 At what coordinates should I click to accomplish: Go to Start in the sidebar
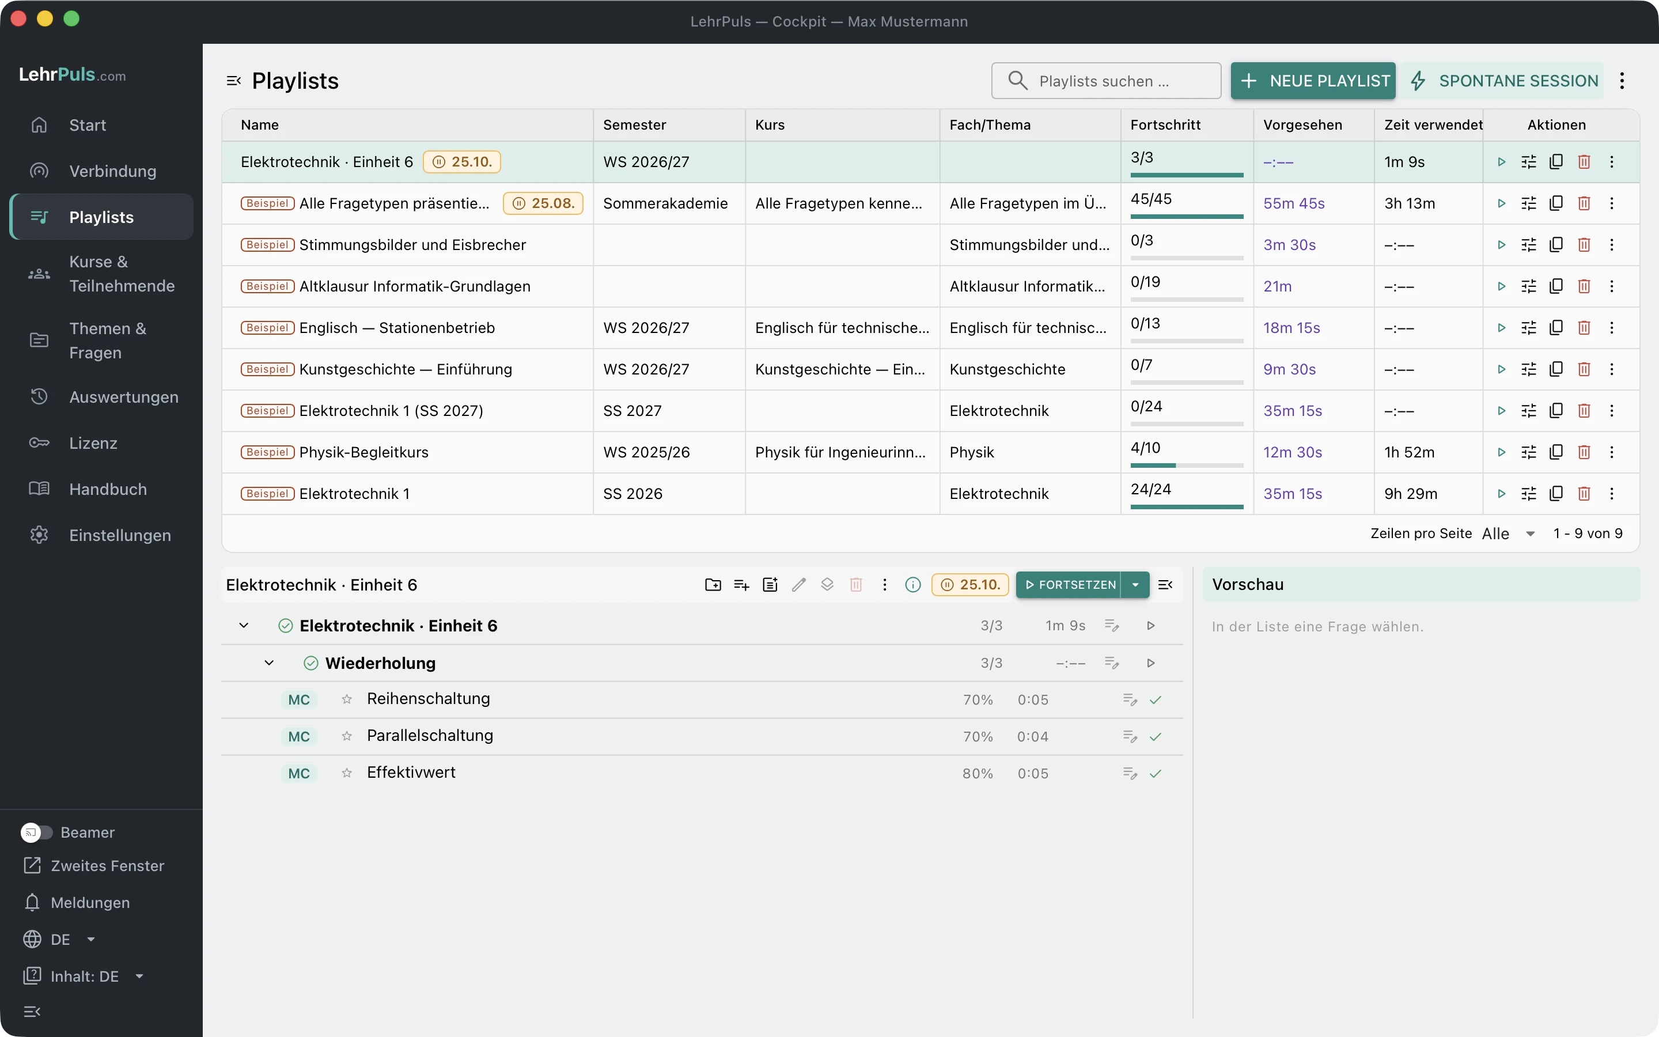(x=101, y=125)
